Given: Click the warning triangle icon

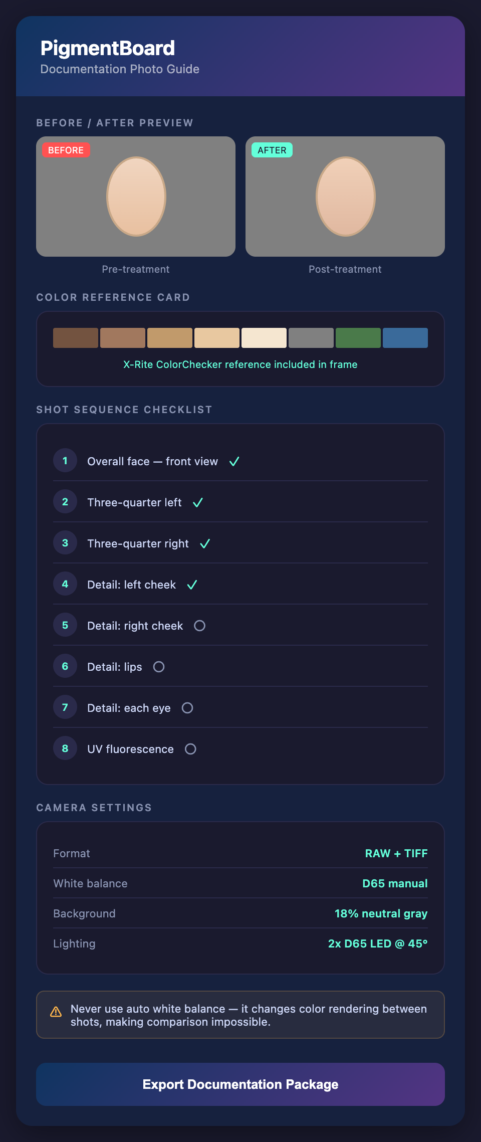Looking at the screenshot, I should [x=56, y=1012].
